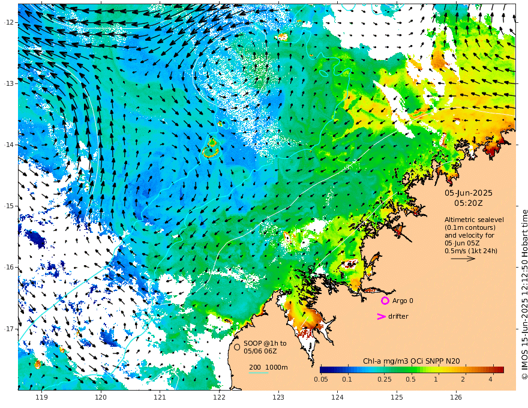Click the '0.5m/s (1kt 24h)' label
Image resolution: width=528 pixels, height=408 pixels.
pyautogui.click(x=471, y=251)
